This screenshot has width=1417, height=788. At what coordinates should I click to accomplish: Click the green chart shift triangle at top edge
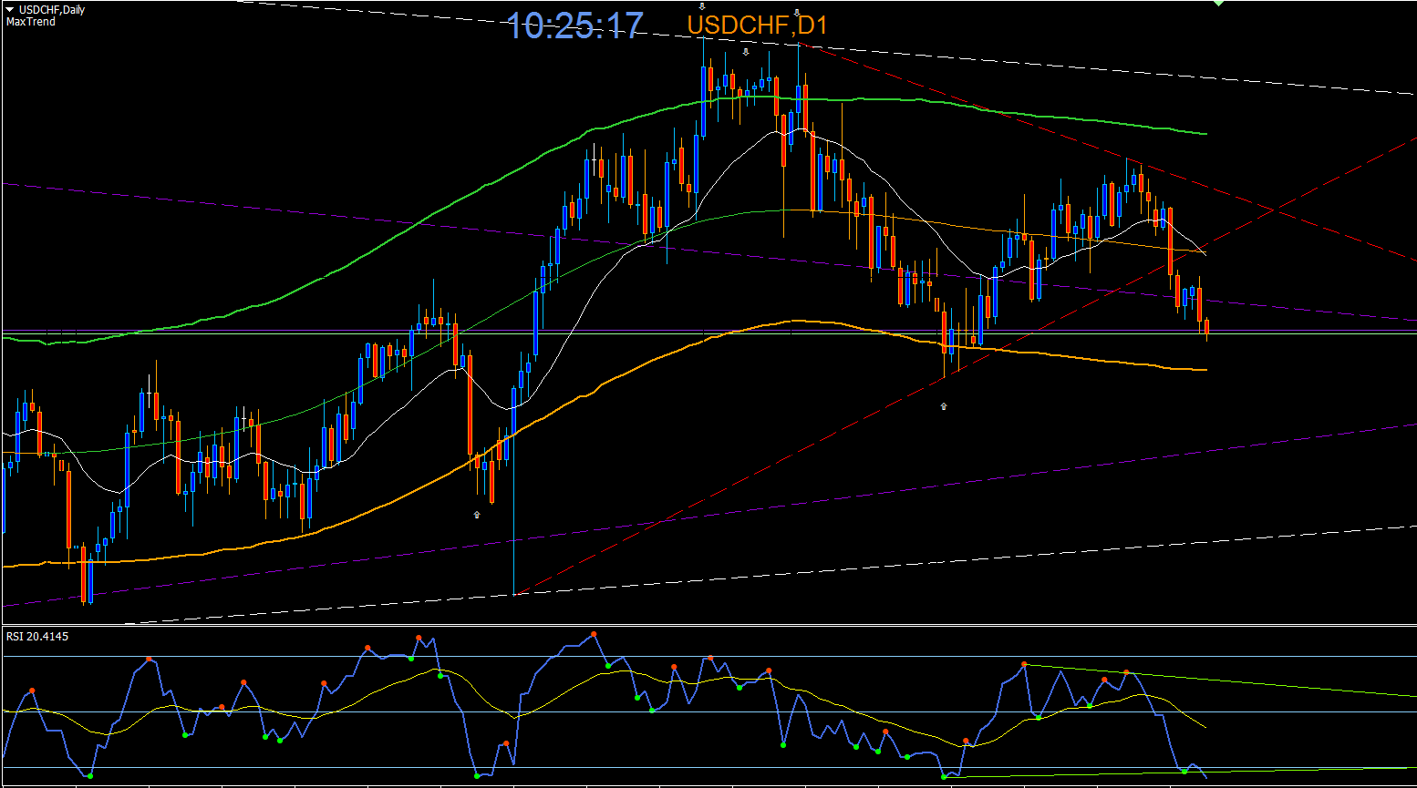coord(1219,4)
